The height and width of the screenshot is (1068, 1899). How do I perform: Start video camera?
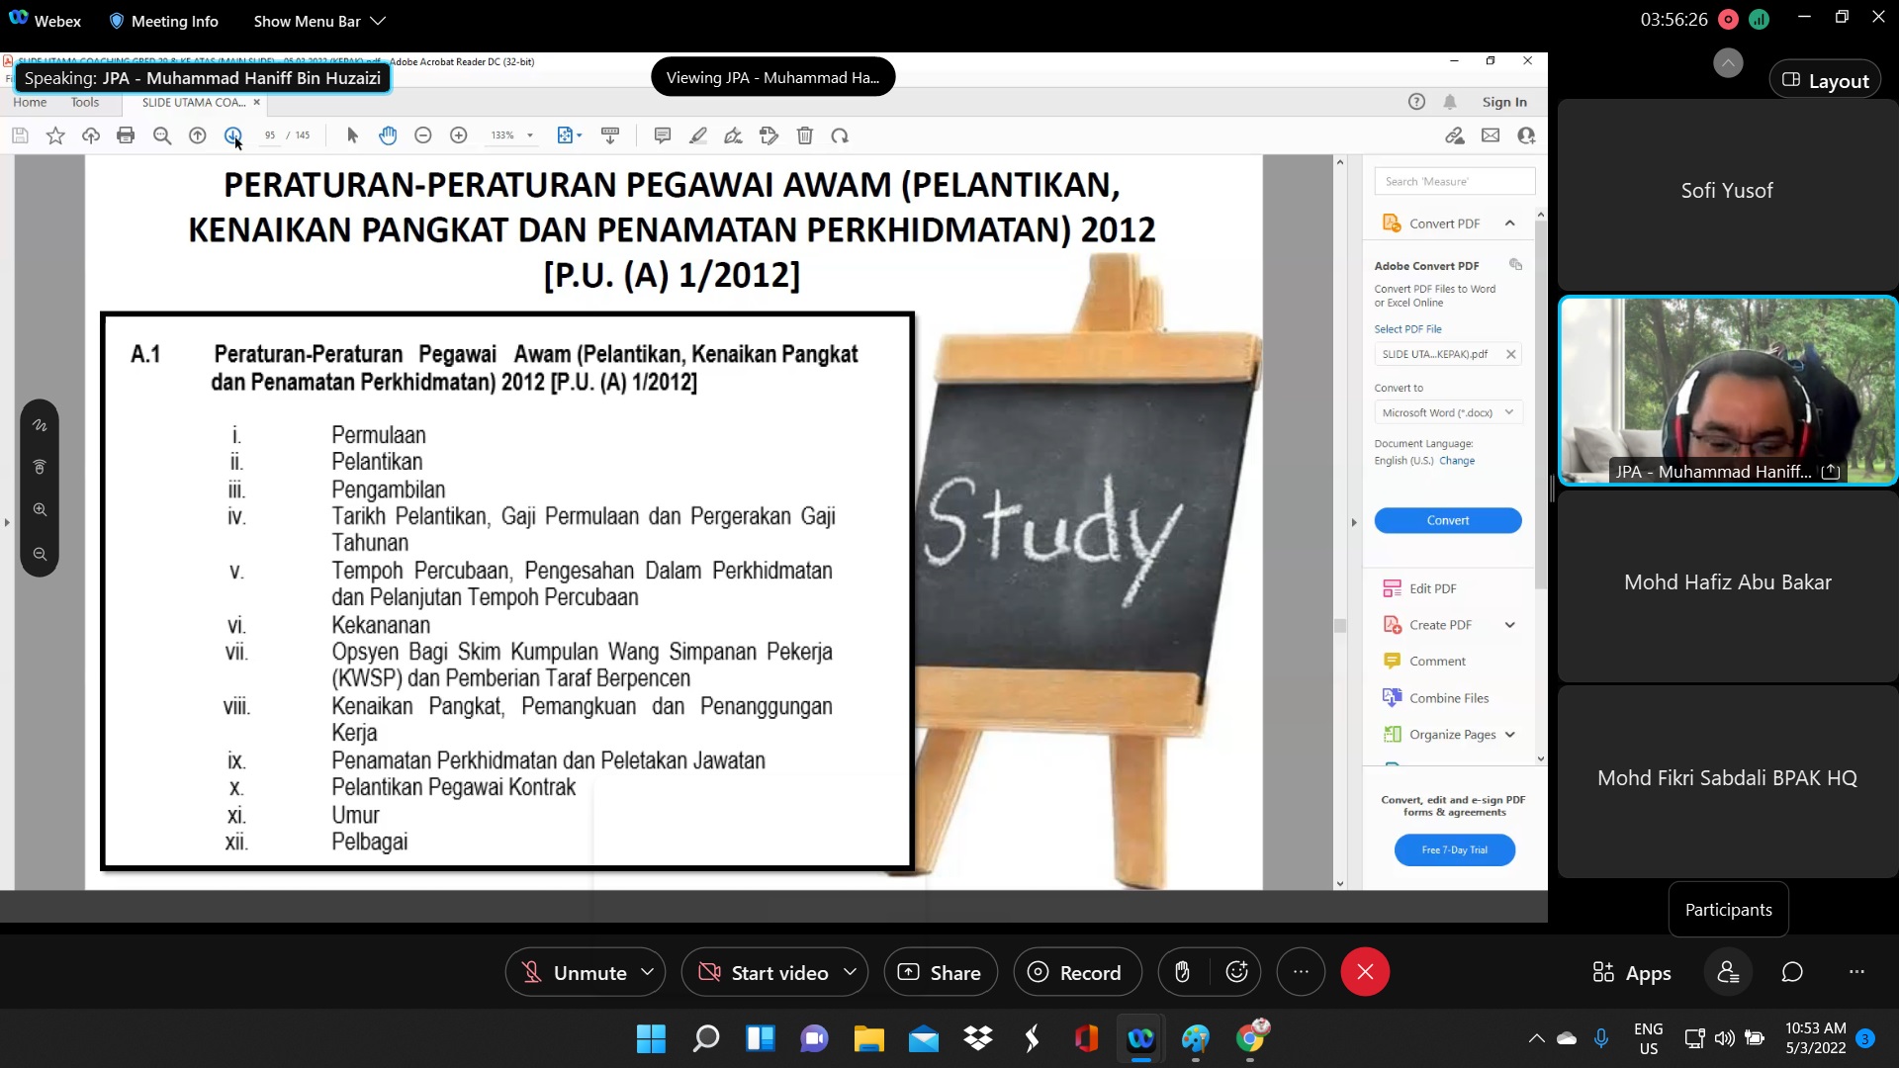[x=764, y=972]
